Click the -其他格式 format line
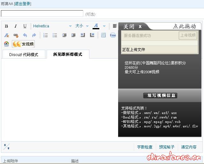204x164 pixels. click(160, 126)
